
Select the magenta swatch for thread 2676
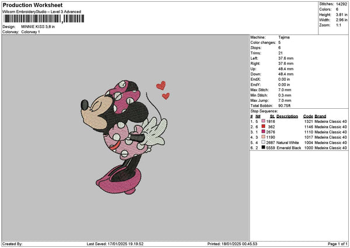coord(264,132)
